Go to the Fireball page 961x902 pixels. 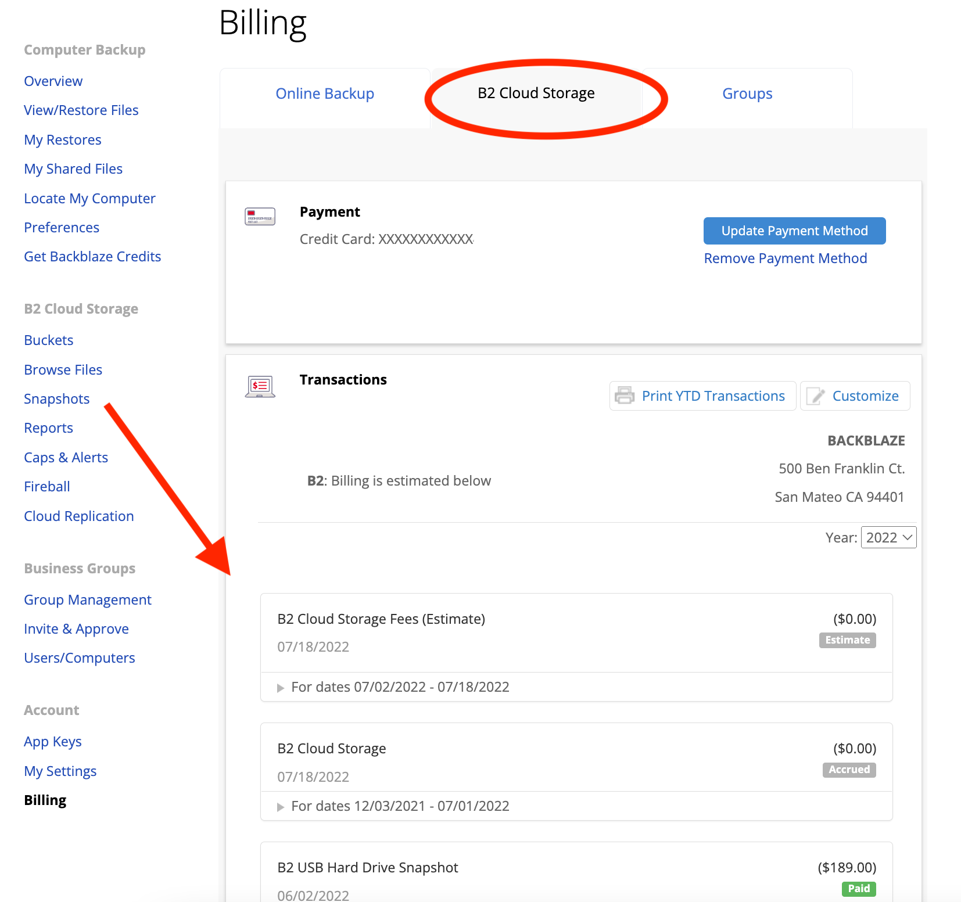pyautogui.click(x=47, y=487)
